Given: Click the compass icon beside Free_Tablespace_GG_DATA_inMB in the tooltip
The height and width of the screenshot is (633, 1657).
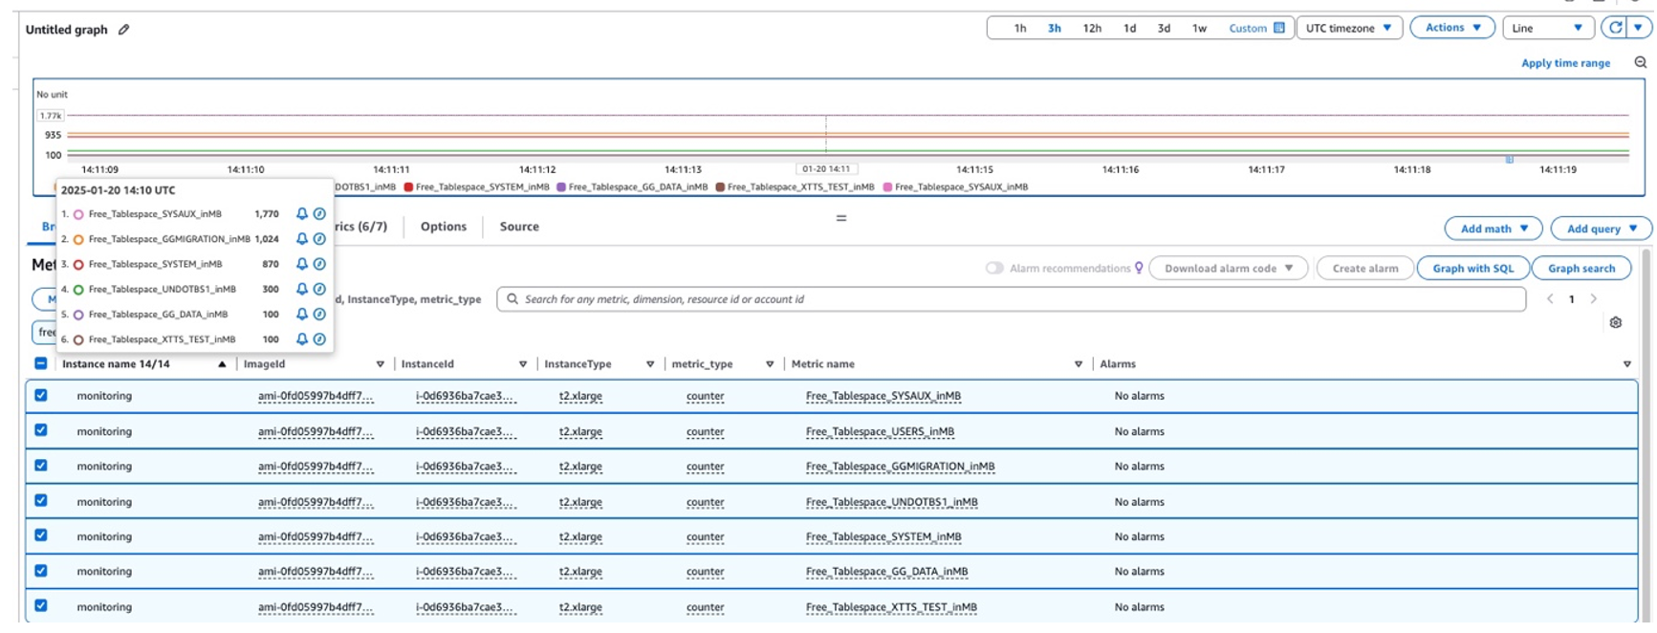Looking at the screenshot, I should [x=319, y=315].
